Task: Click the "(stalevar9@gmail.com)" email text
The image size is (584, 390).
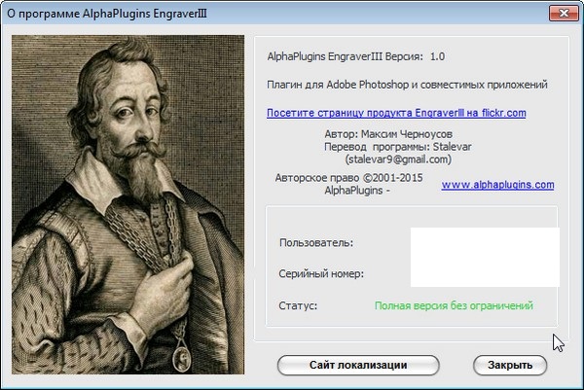Action: tap(398, 160)
